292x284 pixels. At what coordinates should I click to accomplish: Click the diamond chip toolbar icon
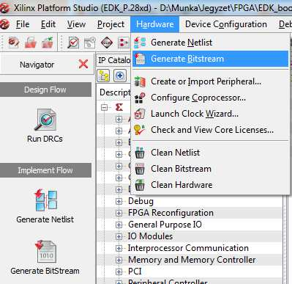[x=107, y=43]
